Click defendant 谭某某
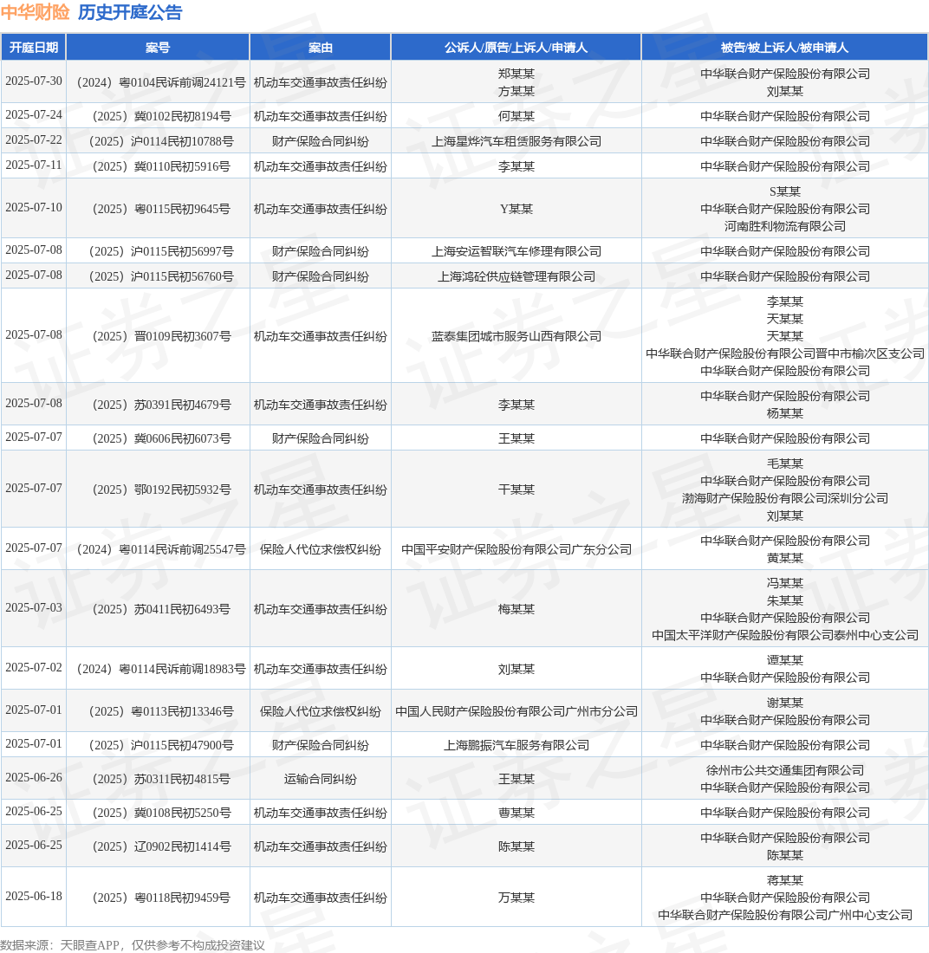The height and width of the screenshot is (953, 929). click(x=785, y=660)
